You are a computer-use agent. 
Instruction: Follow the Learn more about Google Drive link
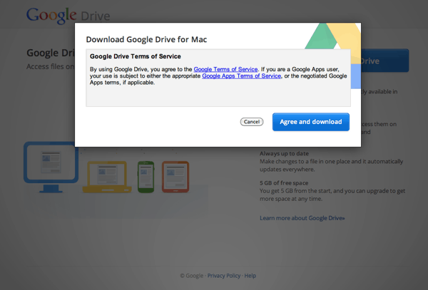302,217
